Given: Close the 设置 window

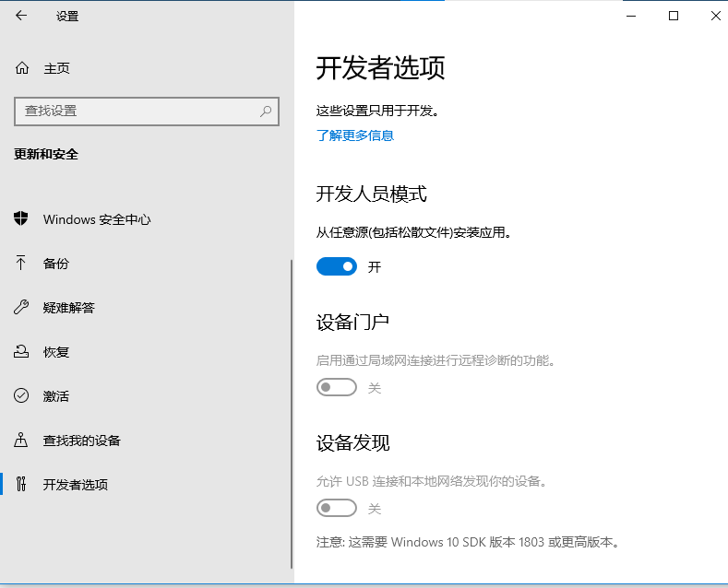Looking at the screenshot, I should tap(715, 16).
